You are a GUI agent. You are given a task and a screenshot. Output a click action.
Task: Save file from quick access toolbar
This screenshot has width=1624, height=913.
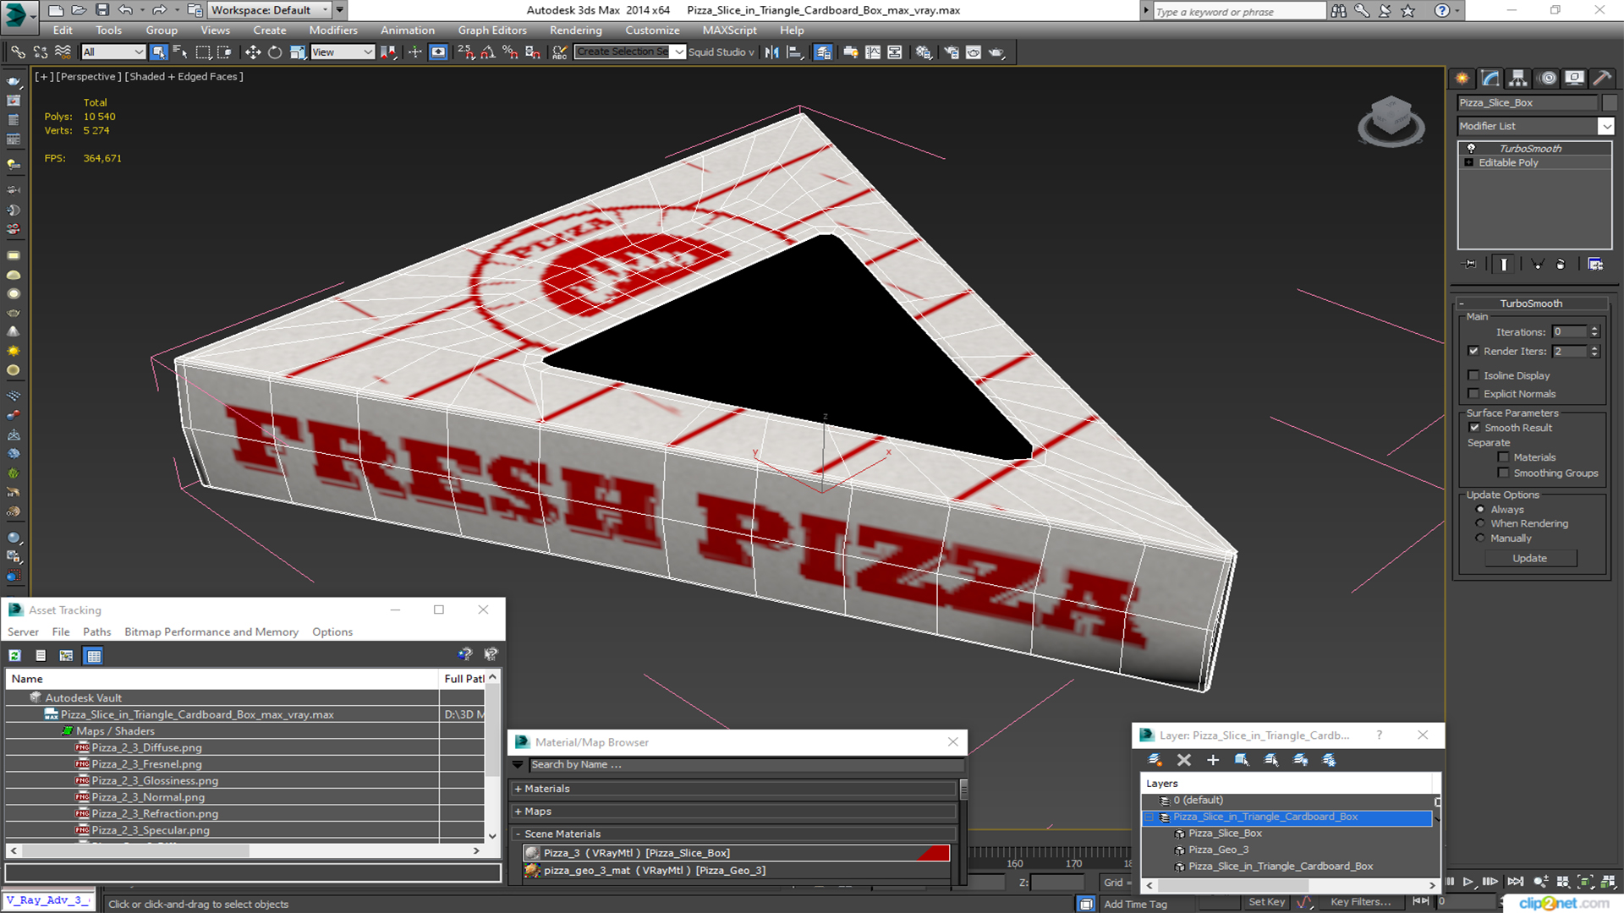[x=101, y=10]
